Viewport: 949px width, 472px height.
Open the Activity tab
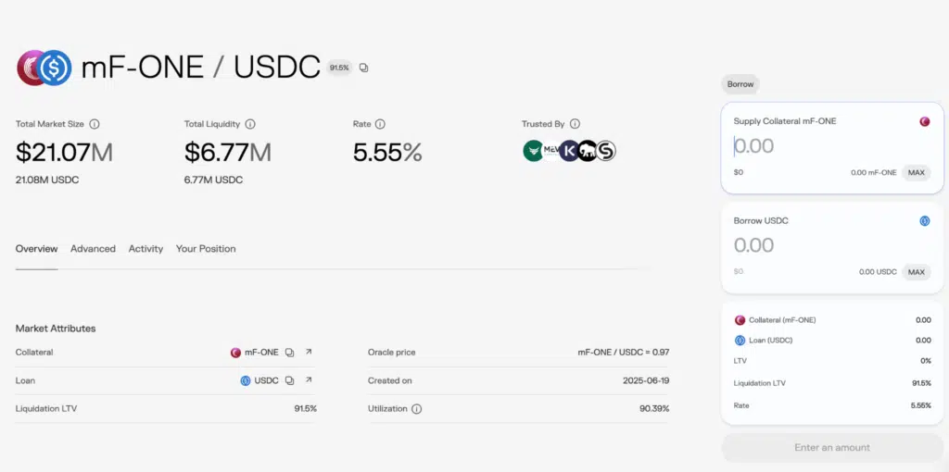click(x=146, y=249)
